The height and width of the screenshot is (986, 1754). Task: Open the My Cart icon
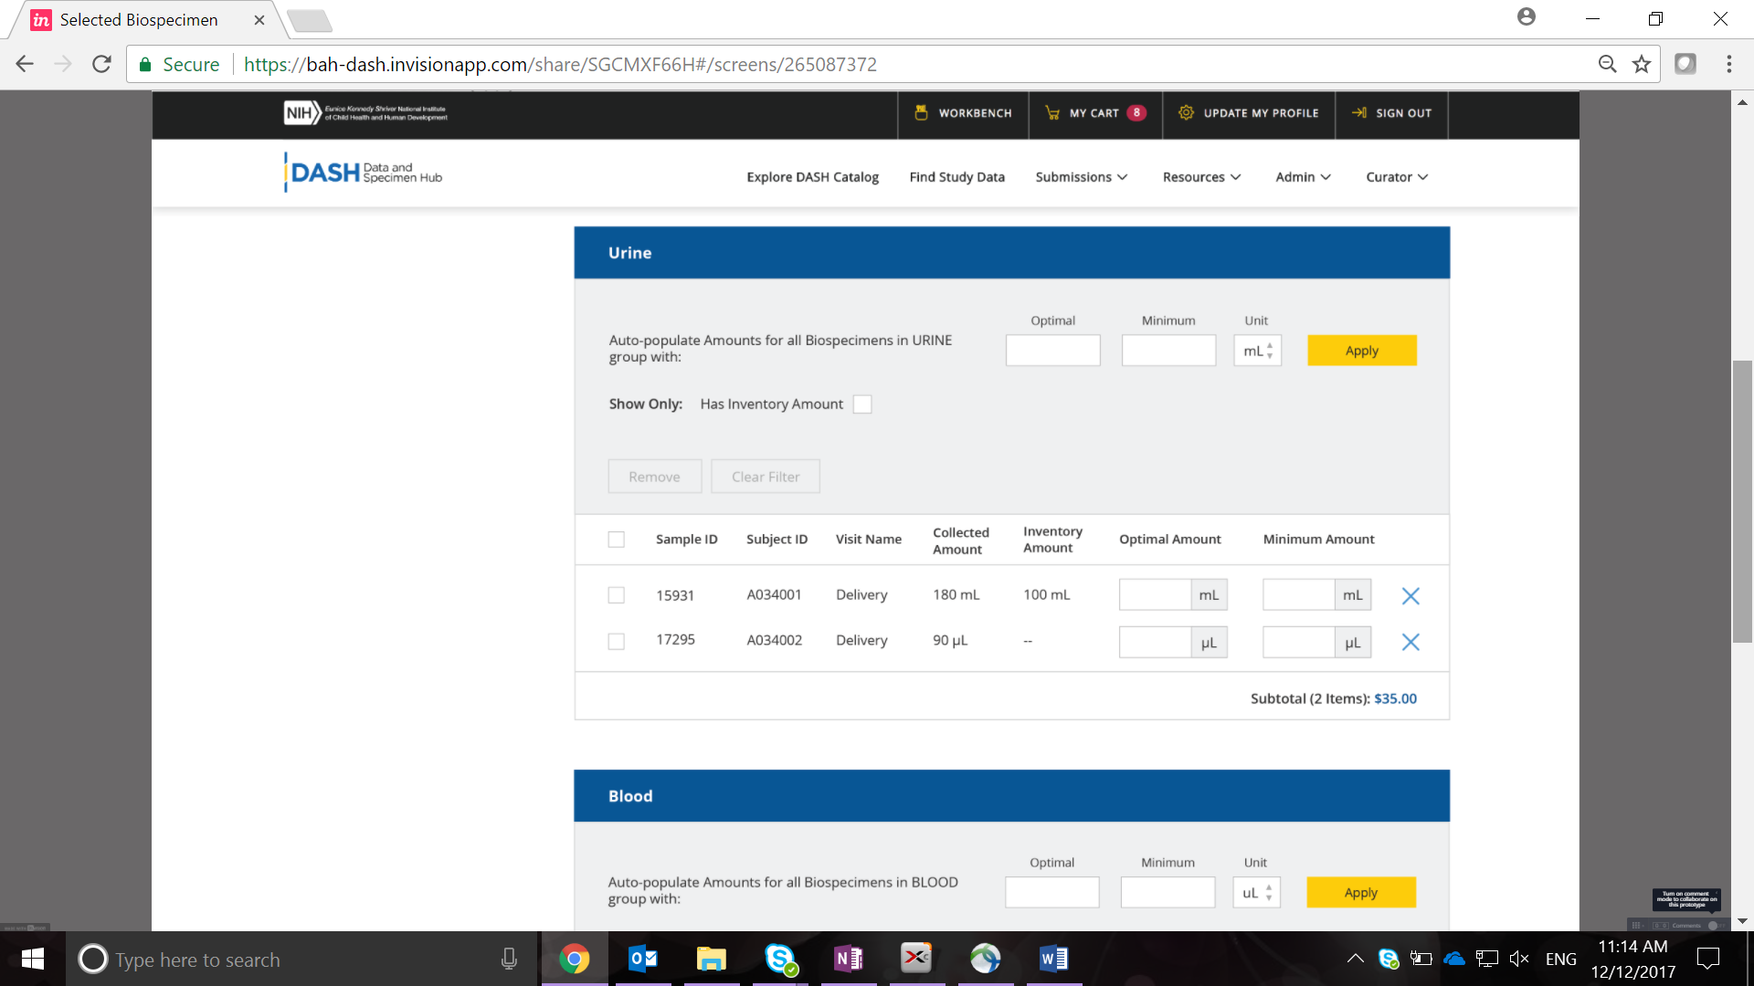(1052, 113)
